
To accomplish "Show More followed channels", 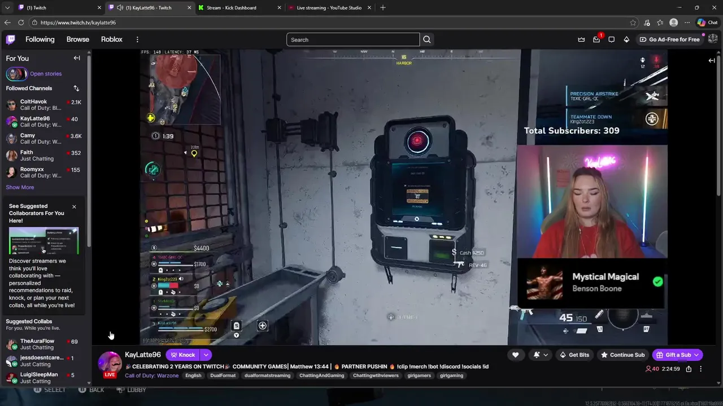I will pyautogui.click(x=20, y=187).
